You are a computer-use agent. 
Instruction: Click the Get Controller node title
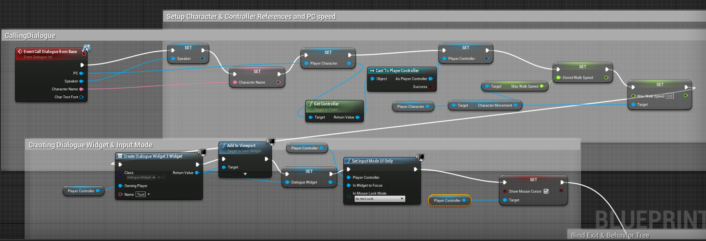tap(326, 104)
